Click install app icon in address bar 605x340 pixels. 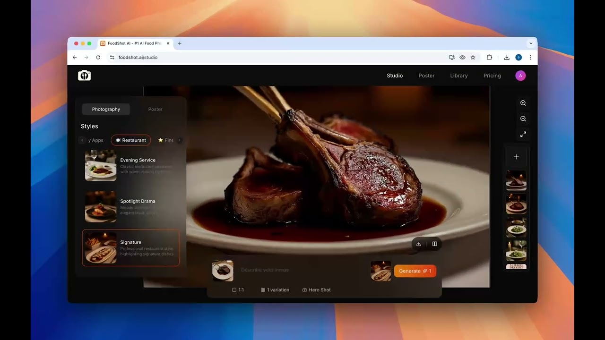pyautogui.click(x=452, y=57)
